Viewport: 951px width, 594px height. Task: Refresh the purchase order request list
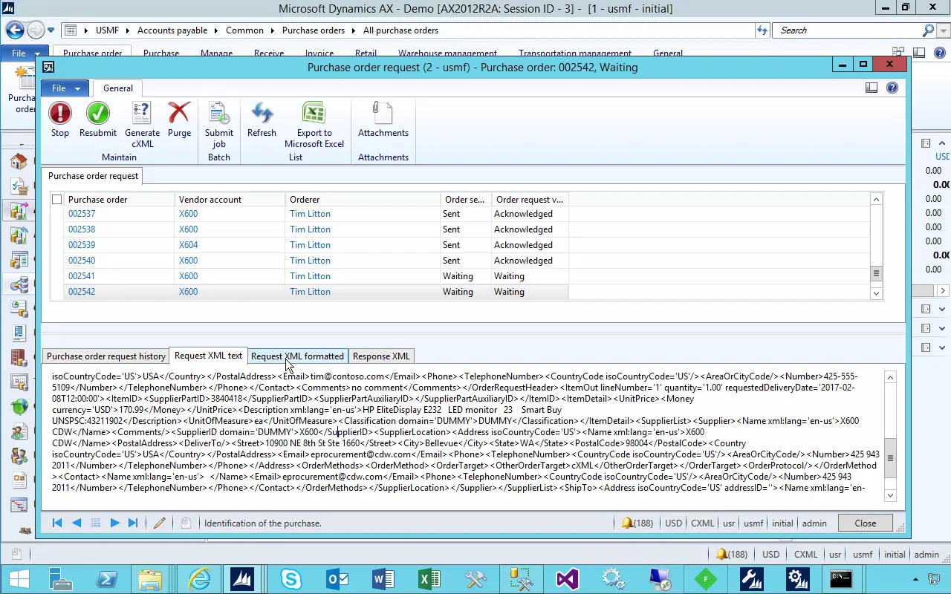[262, 114]
